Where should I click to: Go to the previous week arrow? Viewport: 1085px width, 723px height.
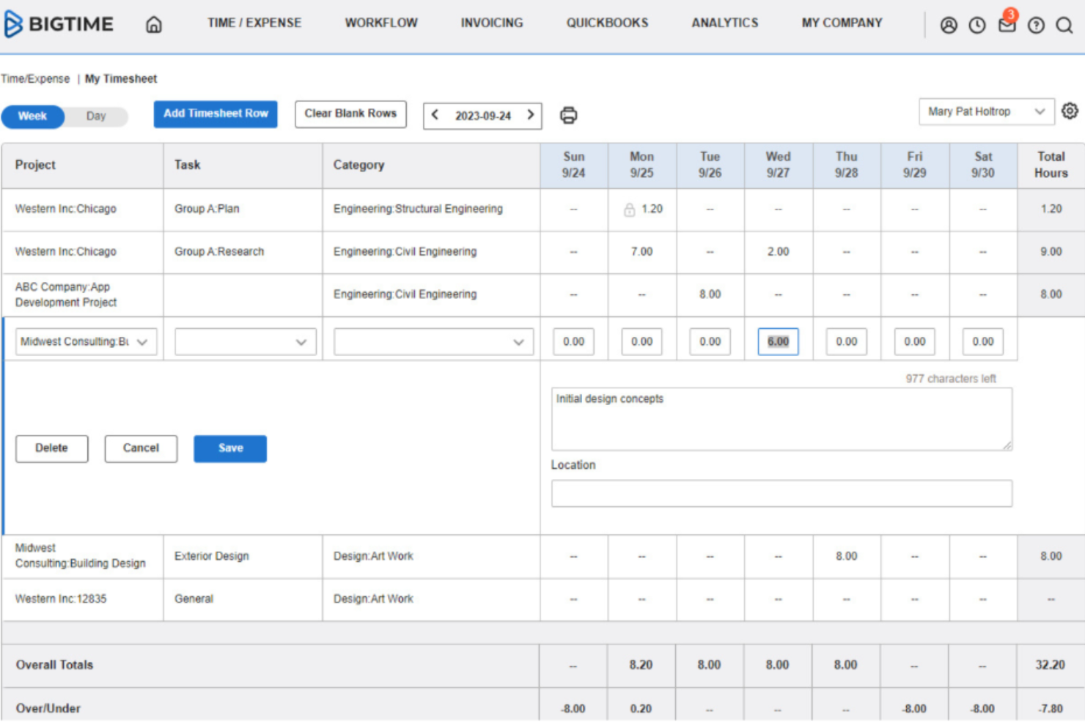(435, 115)
